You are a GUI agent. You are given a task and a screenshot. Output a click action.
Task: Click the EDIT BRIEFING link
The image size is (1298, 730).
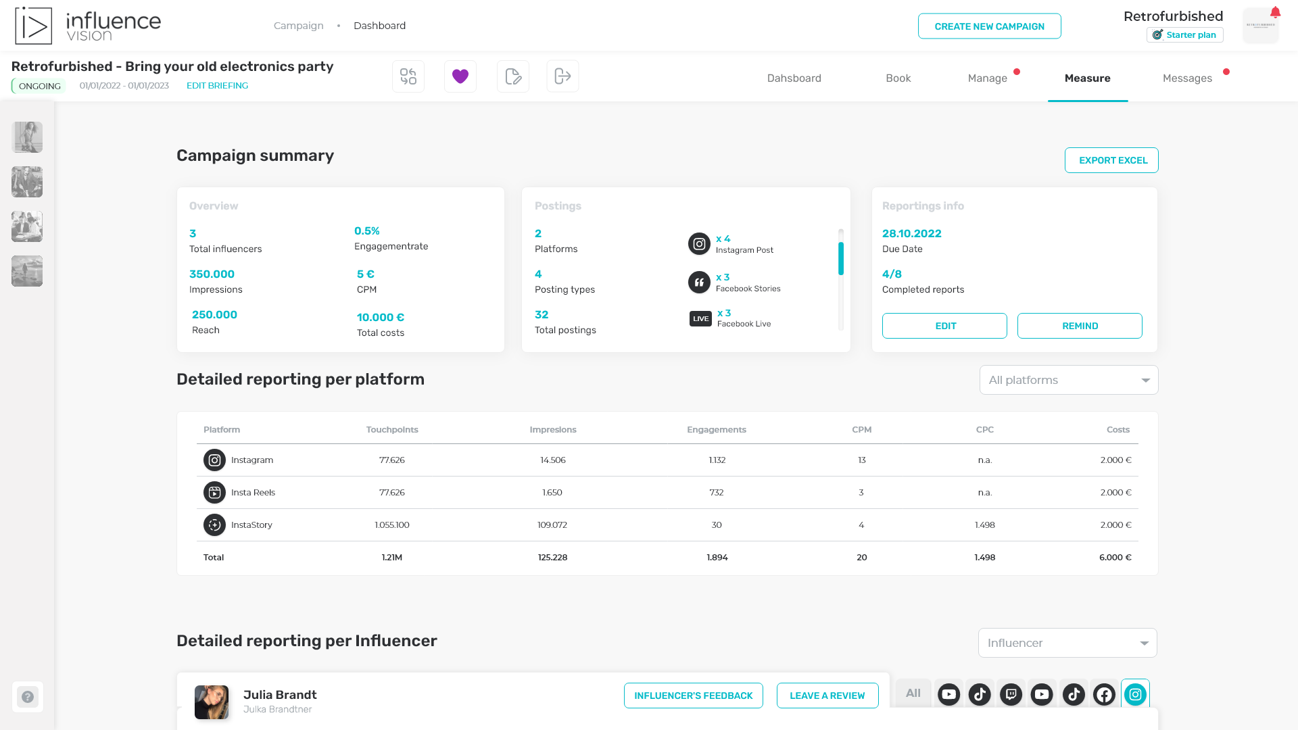click(216, 86)
